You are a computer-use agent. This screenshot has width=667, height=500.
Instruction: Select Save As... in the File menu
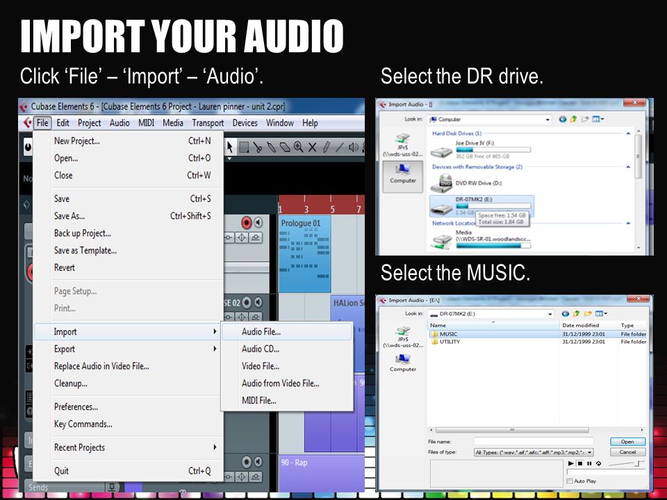click(129, 216)
